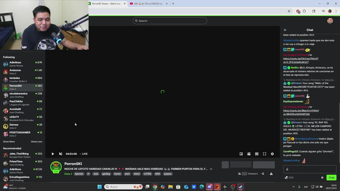Open the PauChikita channel
Image resolution: width=340 pixels, height=191 pixels.
(x=23, y=103)
